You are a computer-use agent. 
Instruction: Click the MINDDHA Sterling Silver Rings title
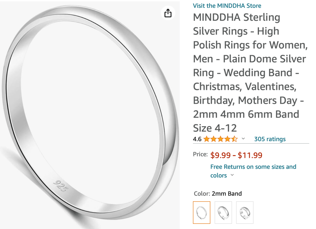pos(236,18)
